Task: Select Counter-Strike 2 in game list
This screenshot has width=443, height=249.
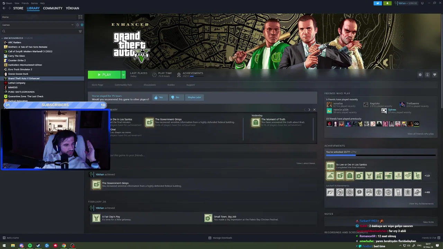Action: pos(17,61)
